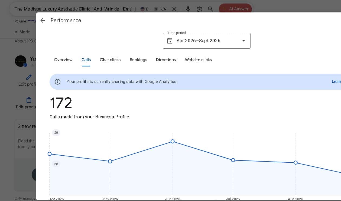The height and width of the screenshot is (201, 341).
Task: Switch to the Directions tab
Action: coord(166,60)
